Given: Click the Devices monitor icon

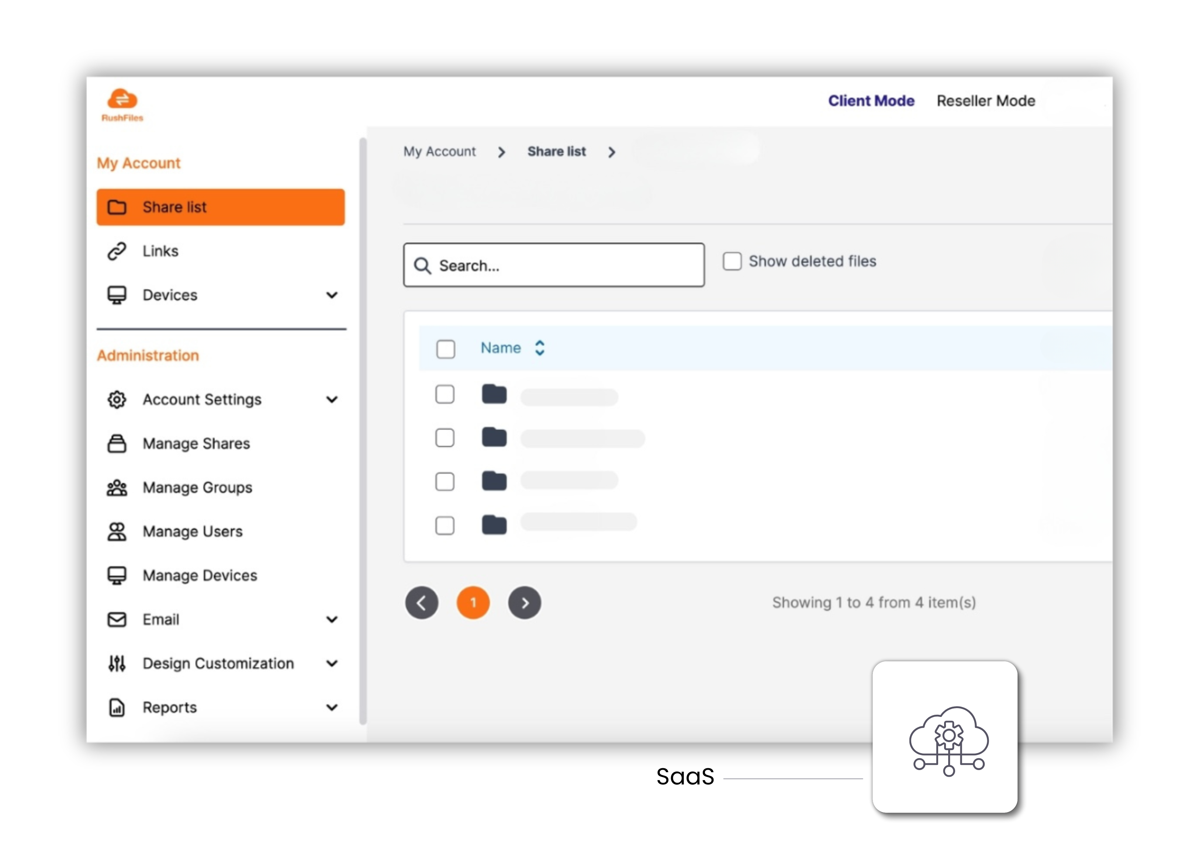Looking at the screenshot, I should 117,295.
